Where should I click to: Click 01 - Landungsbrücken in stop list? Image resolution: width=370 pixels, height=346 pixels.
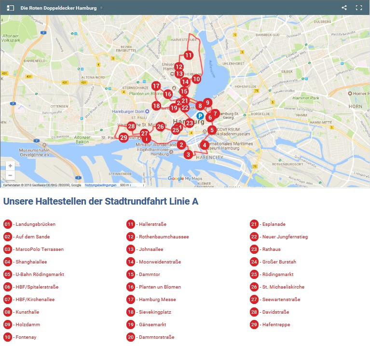point(29,224)
